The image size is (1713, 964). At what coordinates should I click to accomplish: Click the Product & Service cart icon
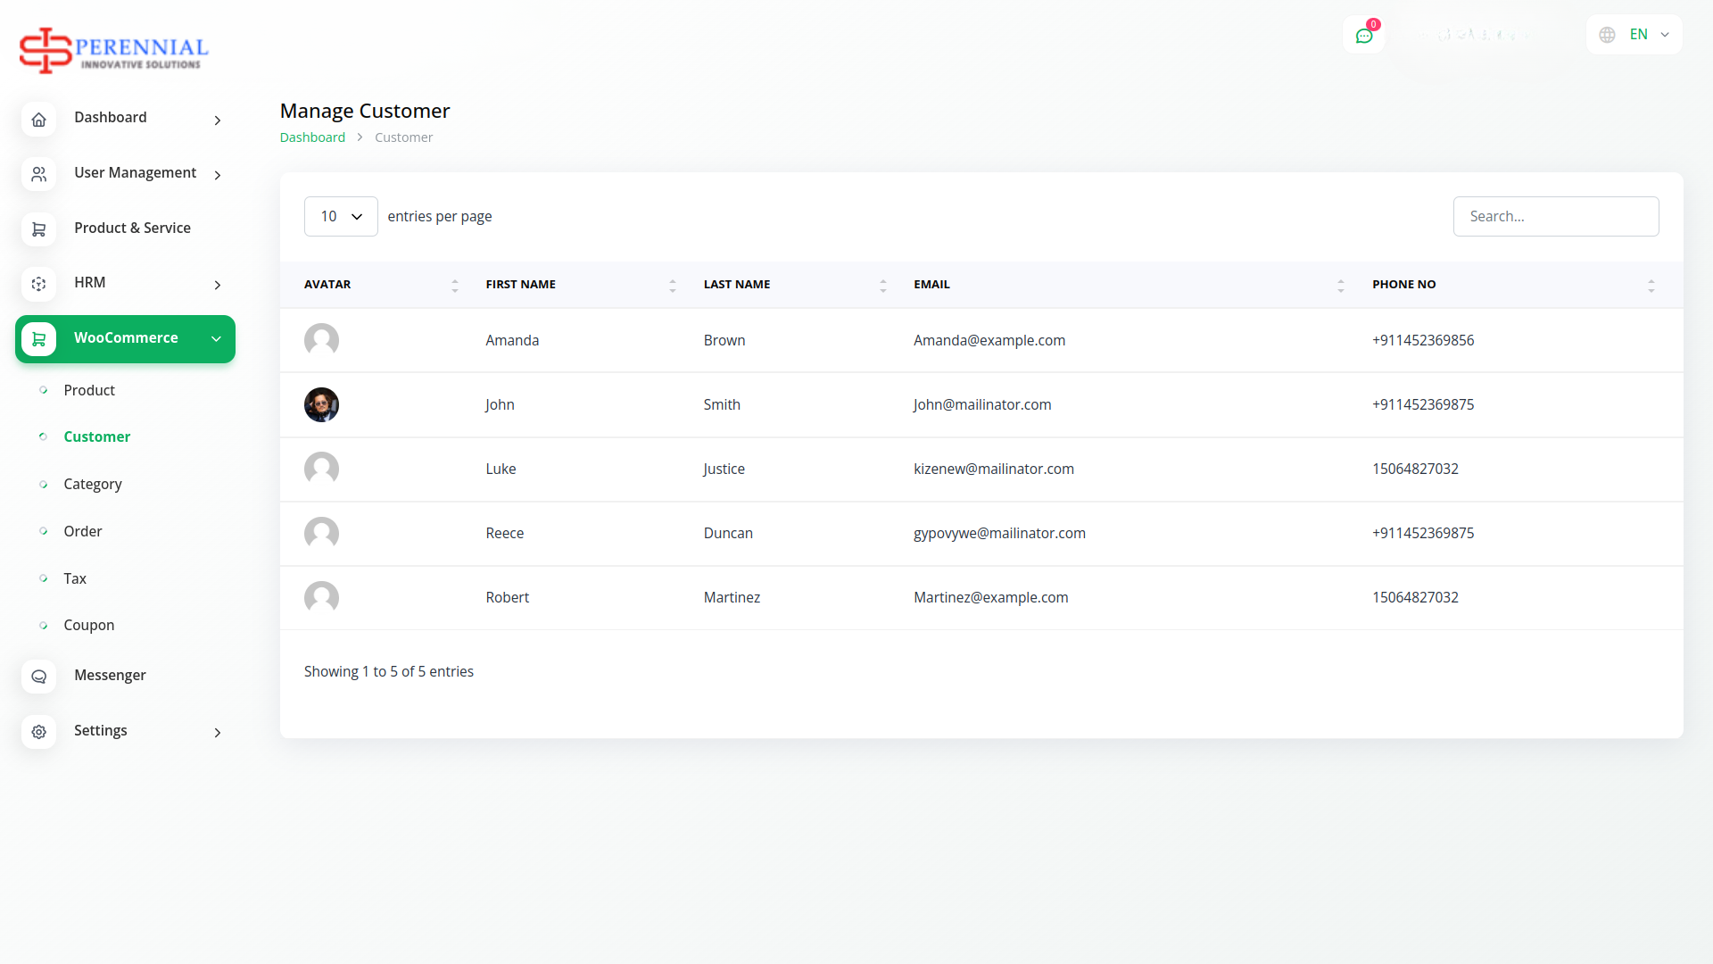click(x=38, y=229)
